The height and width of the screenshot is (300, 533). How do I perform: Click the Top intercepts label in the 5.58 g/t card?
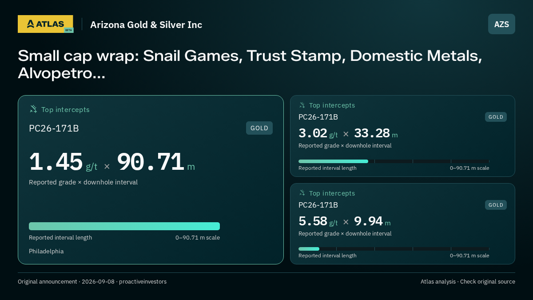[332, 193]
